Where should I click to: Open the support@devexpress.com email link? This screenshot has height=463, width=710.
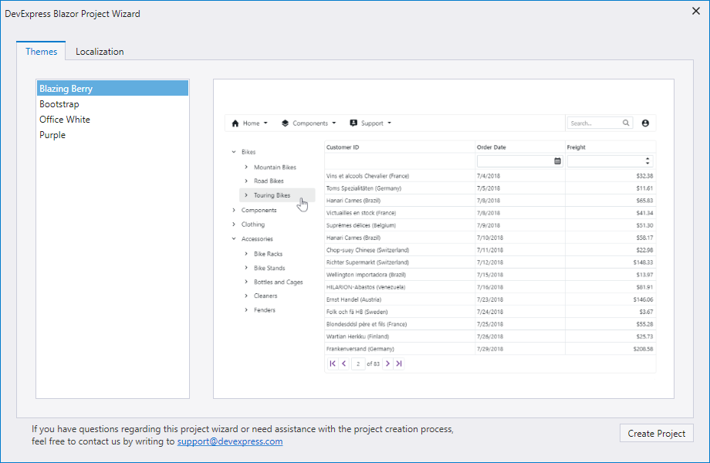click(x=230, y=442)
